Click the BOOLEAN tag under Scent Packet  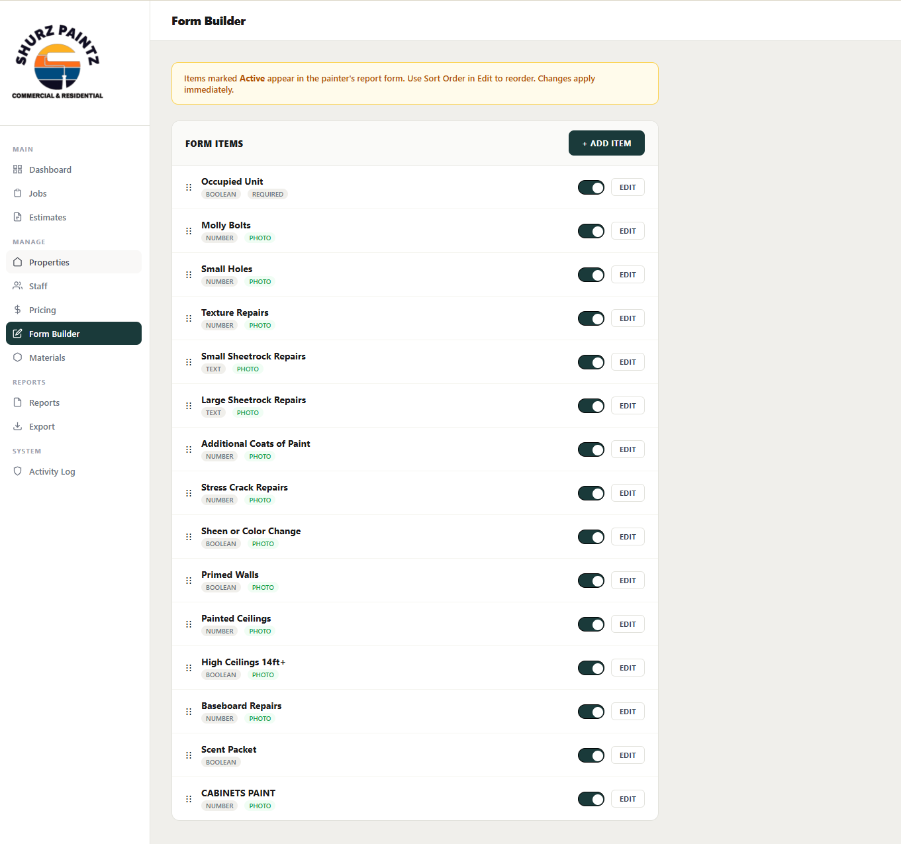tap(221, 763)
